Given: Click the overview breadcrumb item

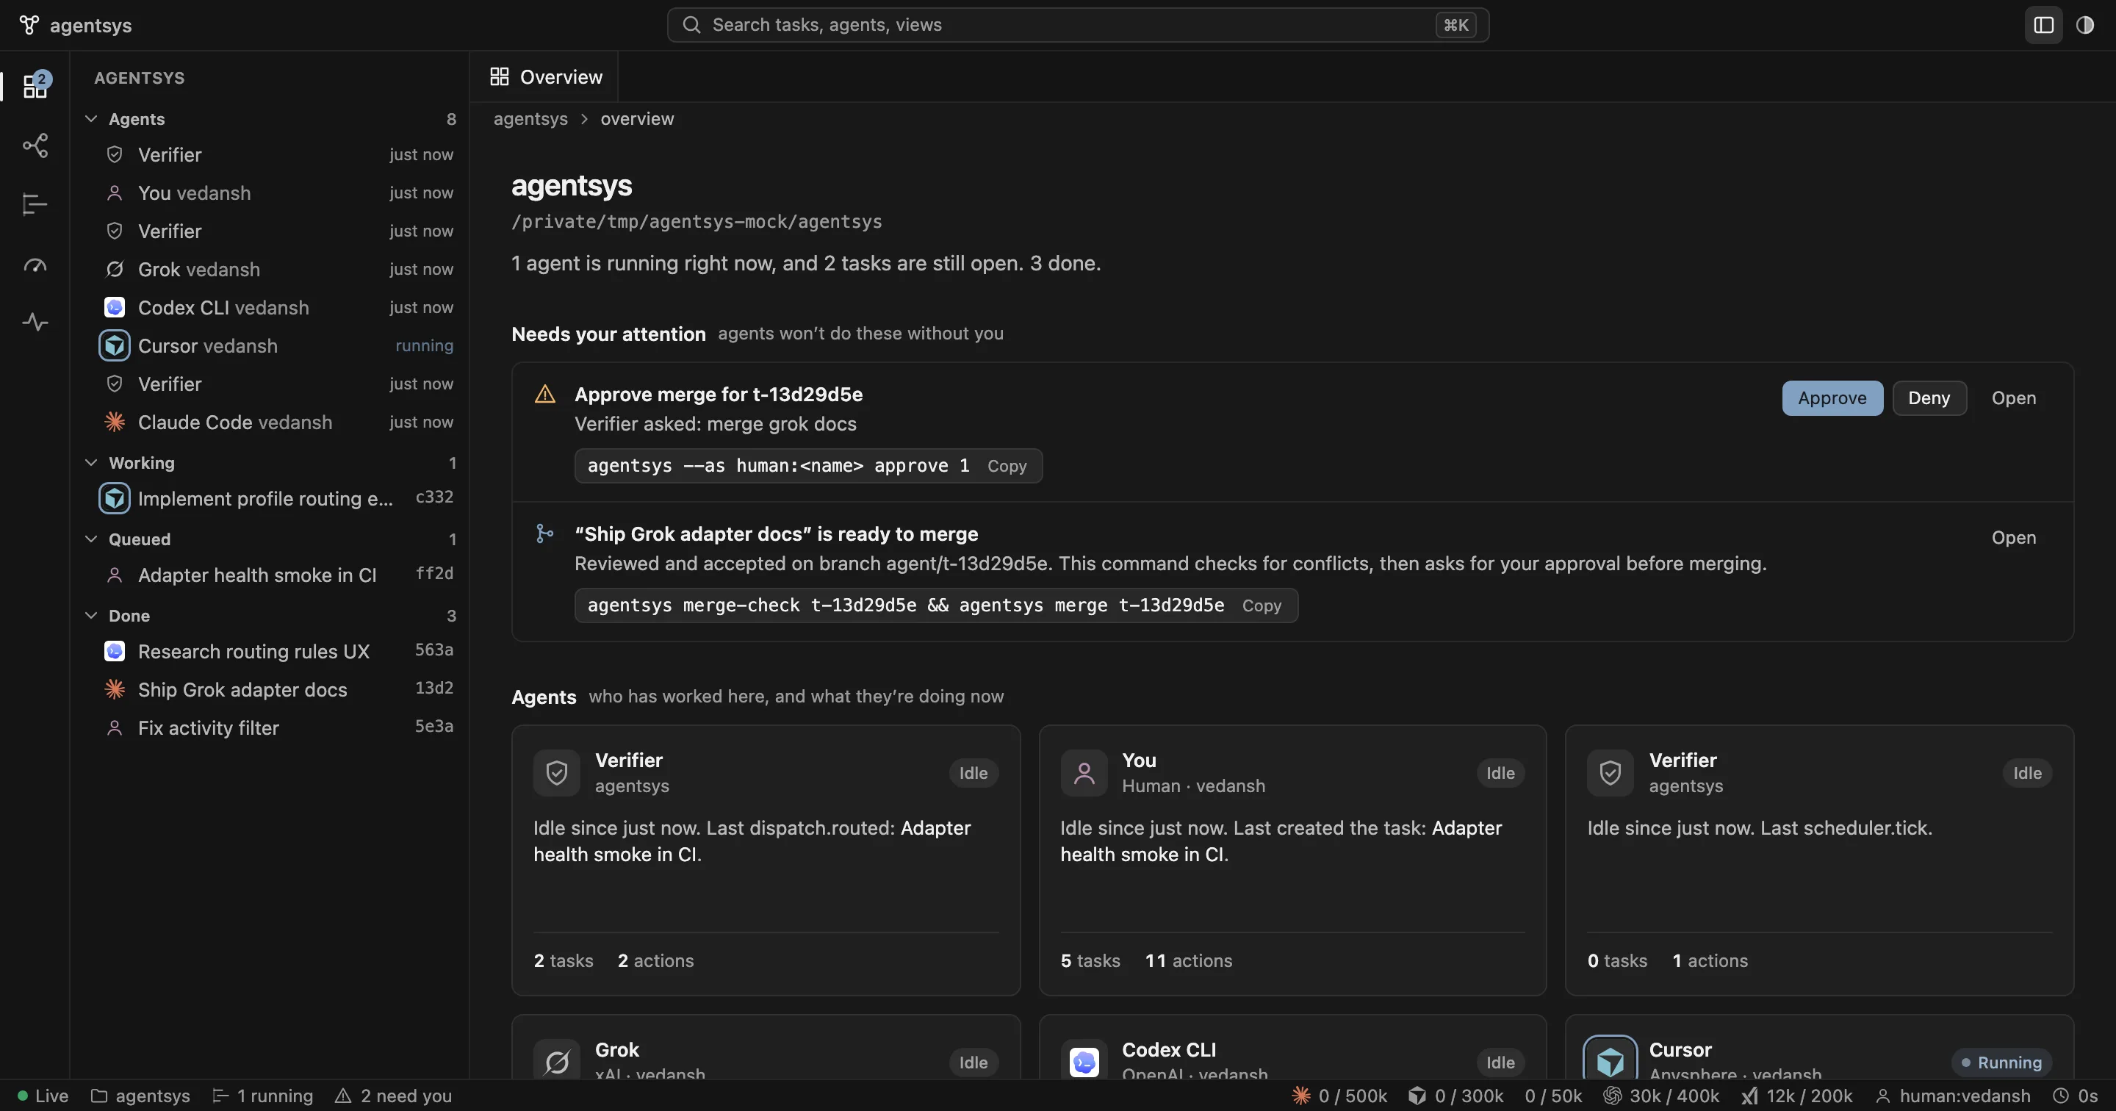Looking at the screenshot, I should point(638,118).
